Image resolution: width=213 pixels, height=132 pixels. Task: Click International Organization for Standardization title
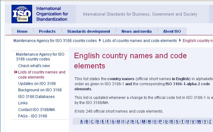52,14
